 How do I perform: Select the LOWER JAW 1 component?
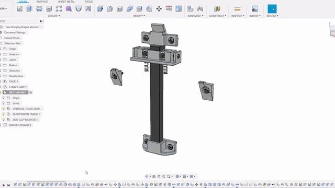18,87
